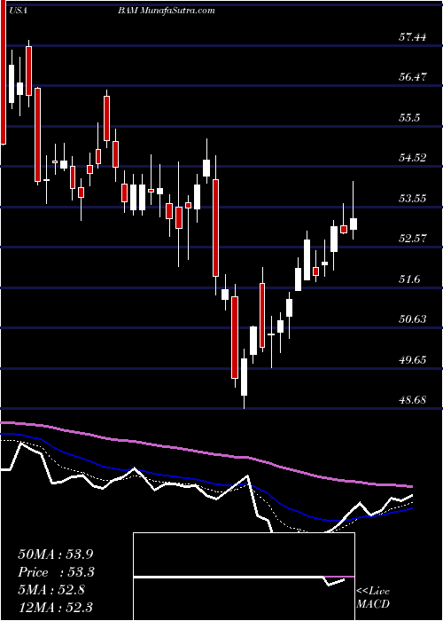443x621 pixels.
Task: Click the Live MACD label
Action: pos(373,598)
